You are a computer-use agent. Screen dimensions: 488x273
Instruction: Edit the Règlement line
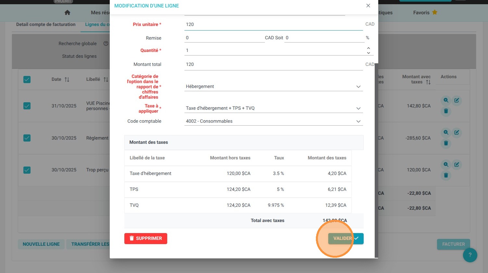(x=457, y=132)
